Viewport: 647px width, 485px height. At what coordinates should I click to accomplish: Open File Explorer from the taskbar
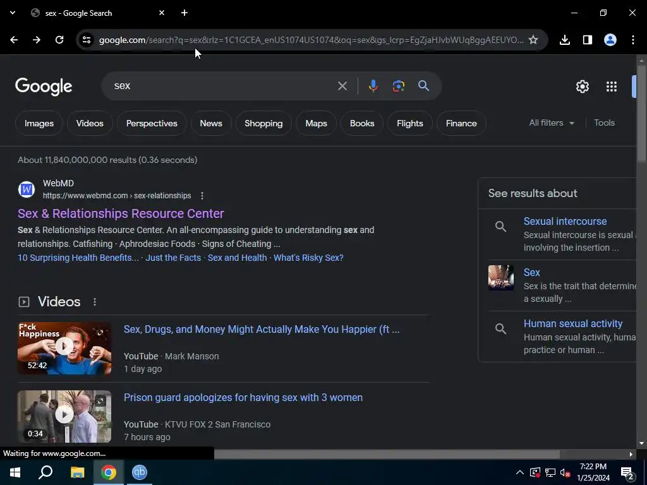(77, 472)
